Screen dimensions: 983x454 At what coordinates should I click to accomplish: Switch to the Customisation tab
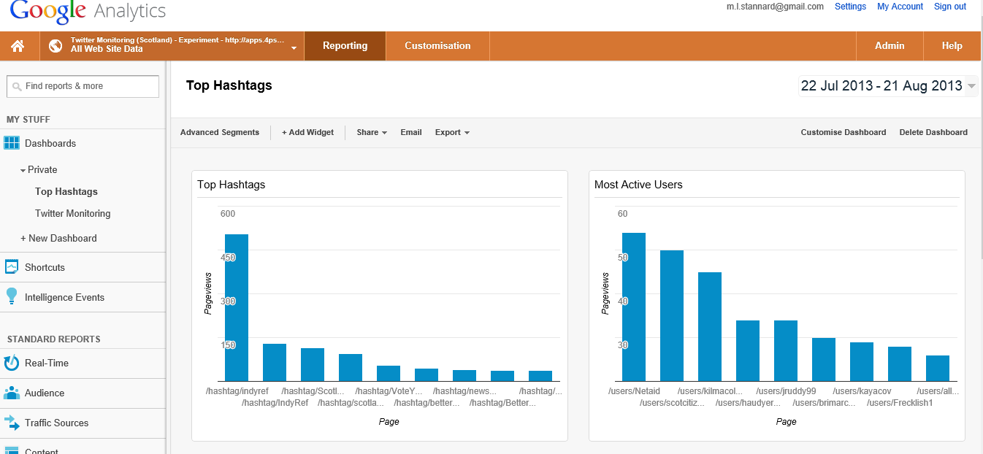tap(437, 45)
